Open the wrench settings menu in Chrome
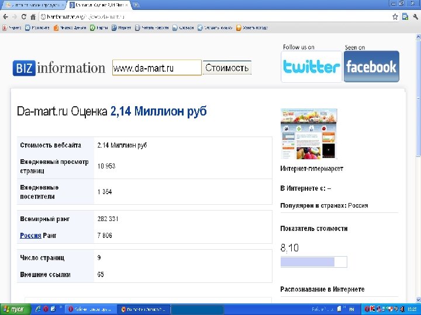 [415, 17]
